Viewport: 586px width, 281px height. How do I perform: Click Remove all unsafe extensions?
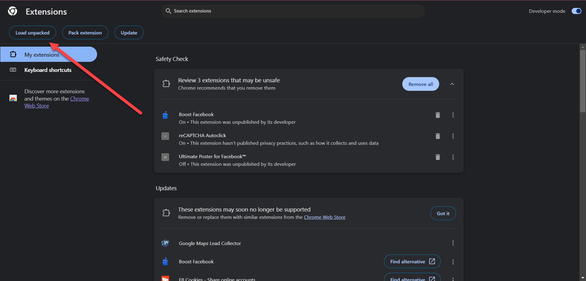(420, 84)
